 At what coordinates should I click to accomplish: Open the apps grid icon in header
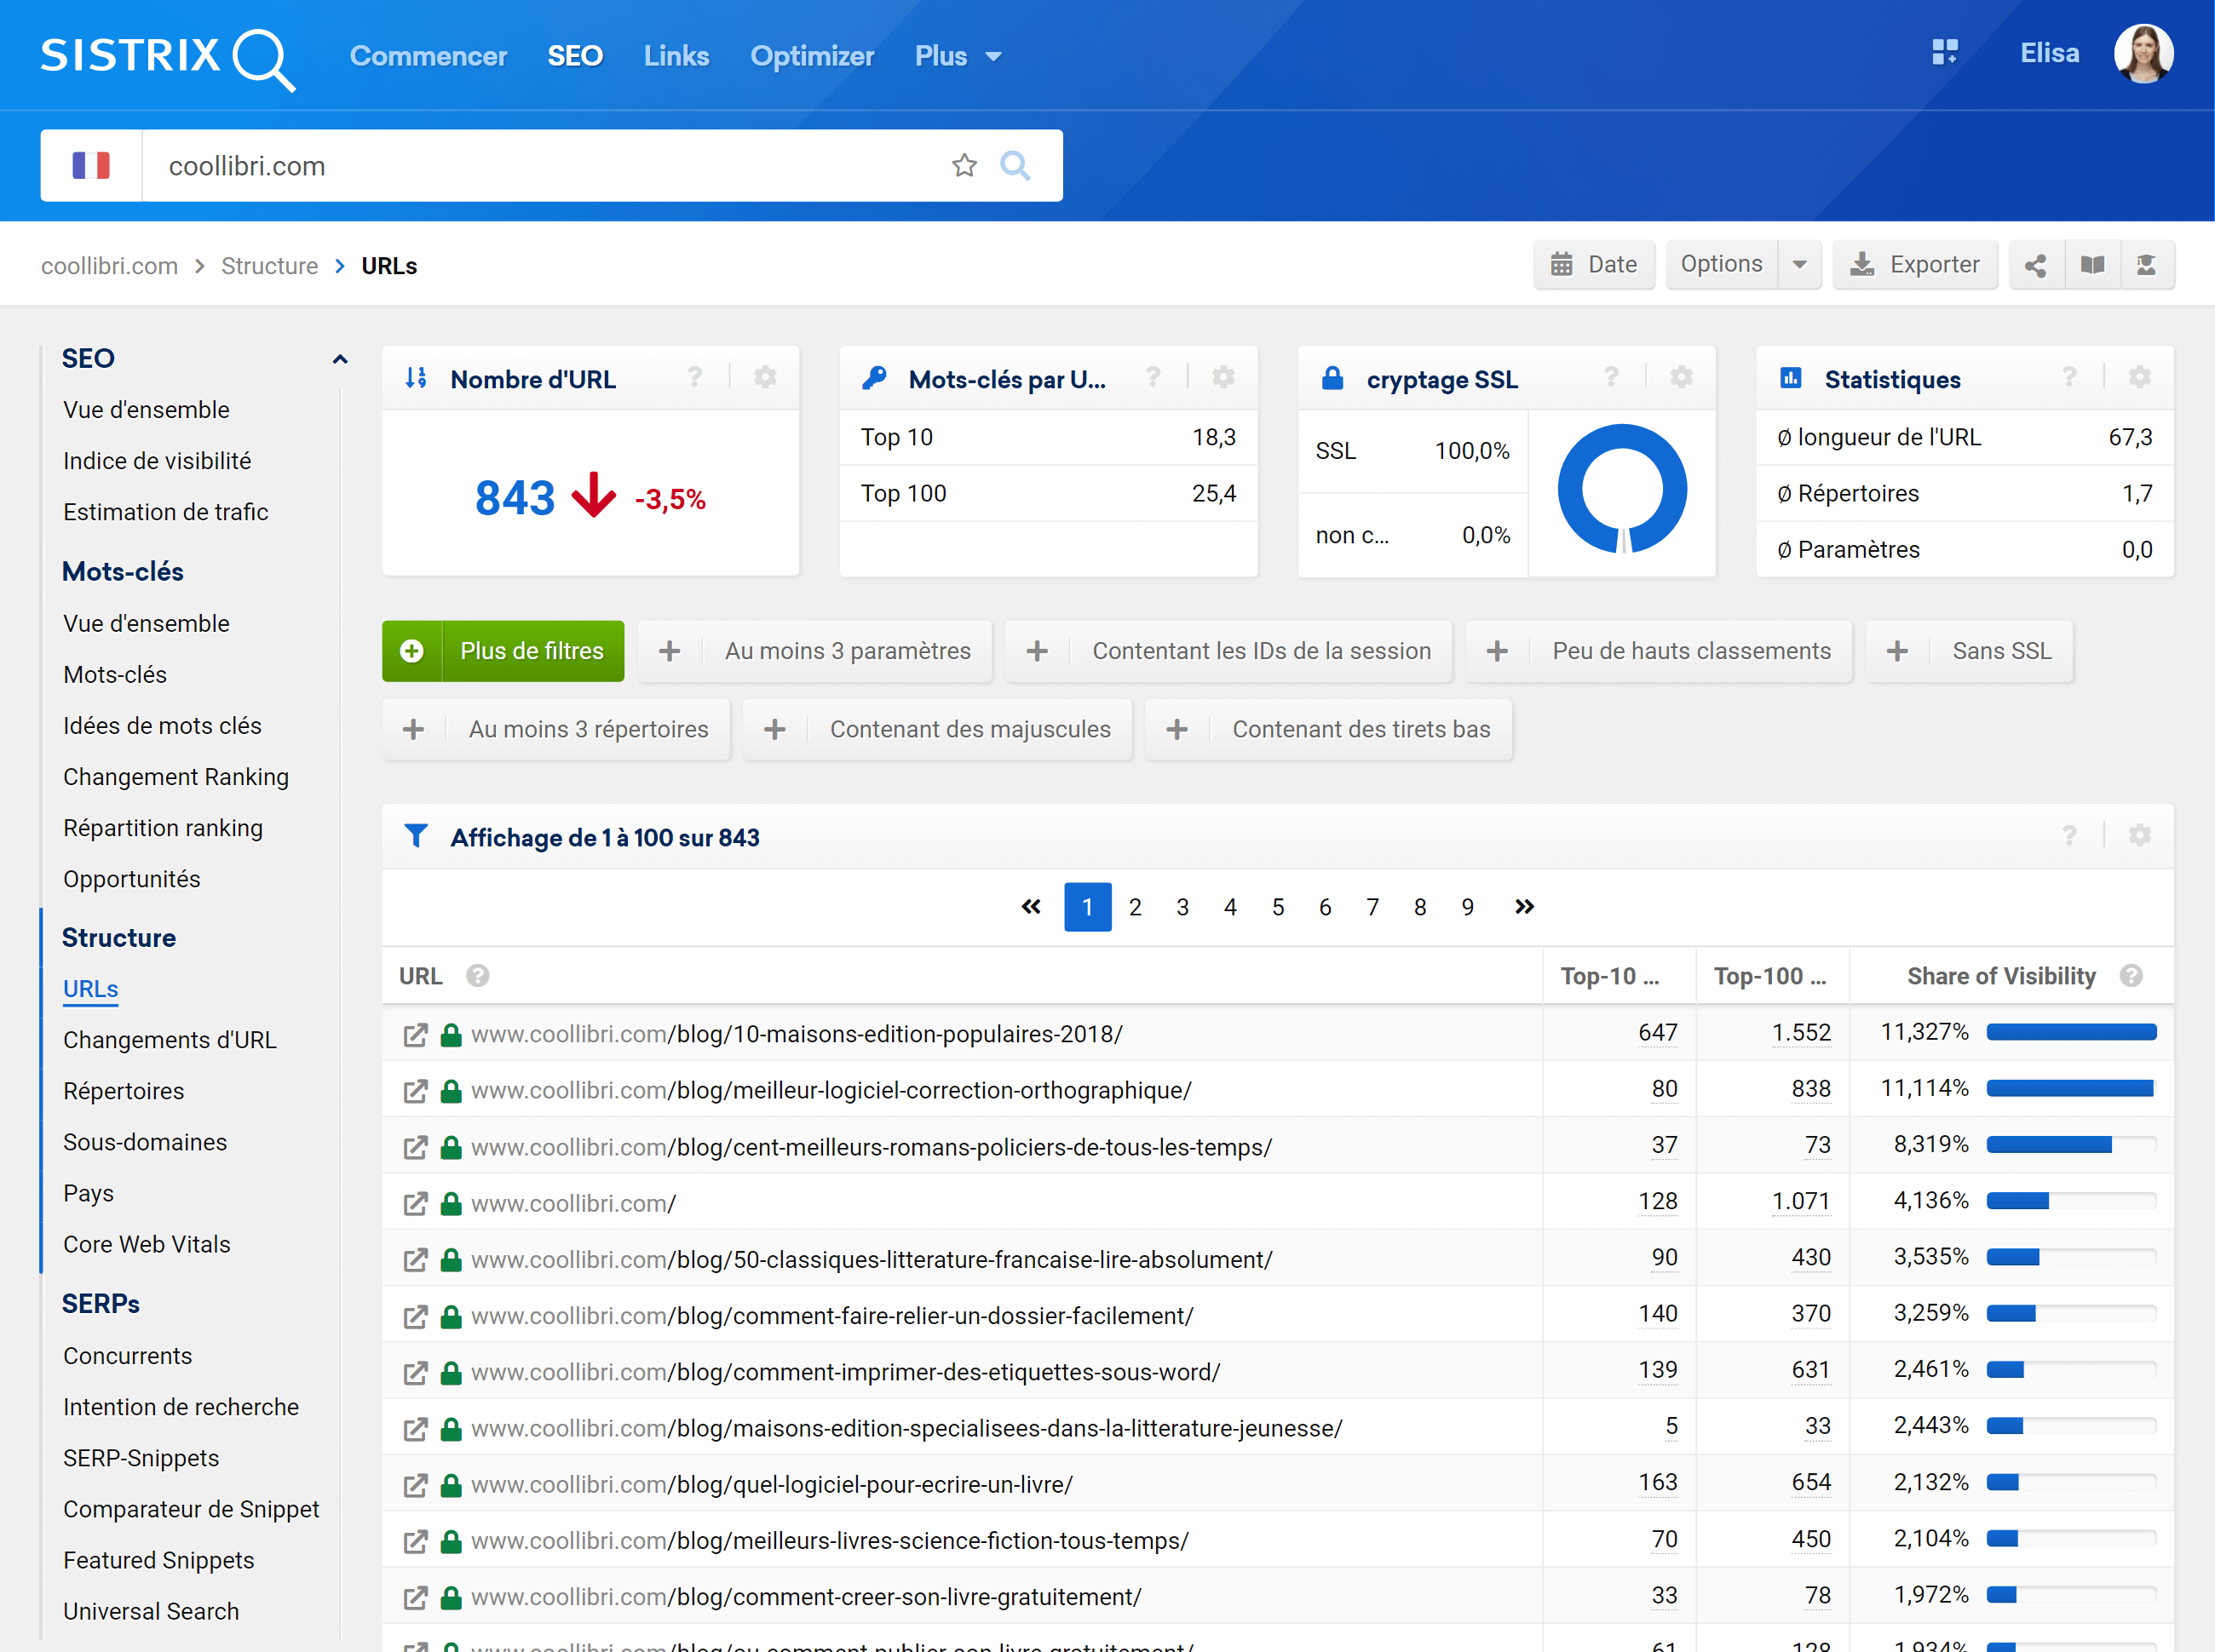[x=1945, y=52]
